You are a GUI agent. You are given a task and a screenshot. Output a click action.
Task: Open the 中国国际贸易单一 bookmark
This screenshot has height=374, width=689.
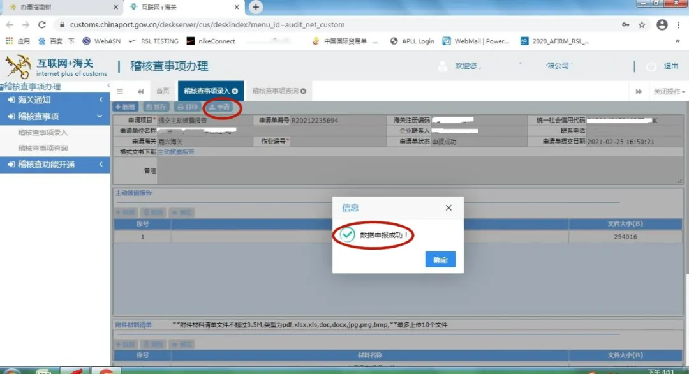345,41
